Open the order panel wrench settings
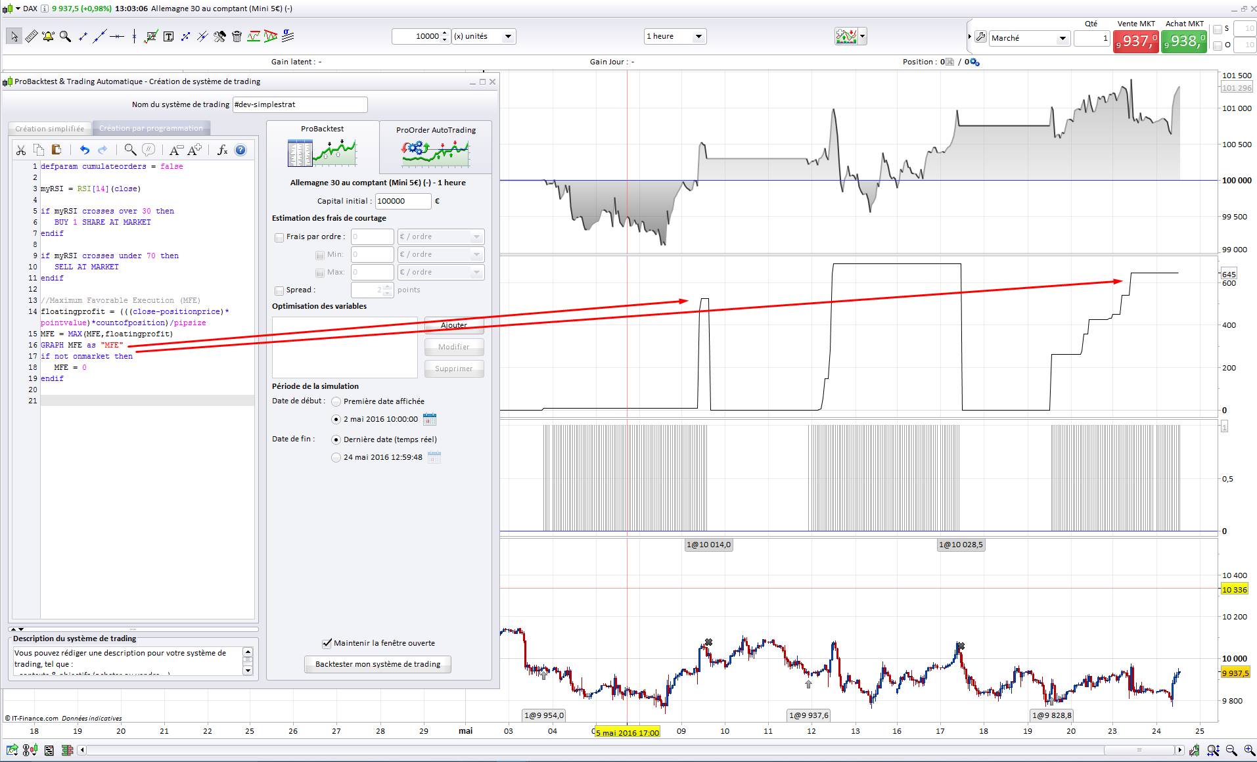 [x=980, y=38]
